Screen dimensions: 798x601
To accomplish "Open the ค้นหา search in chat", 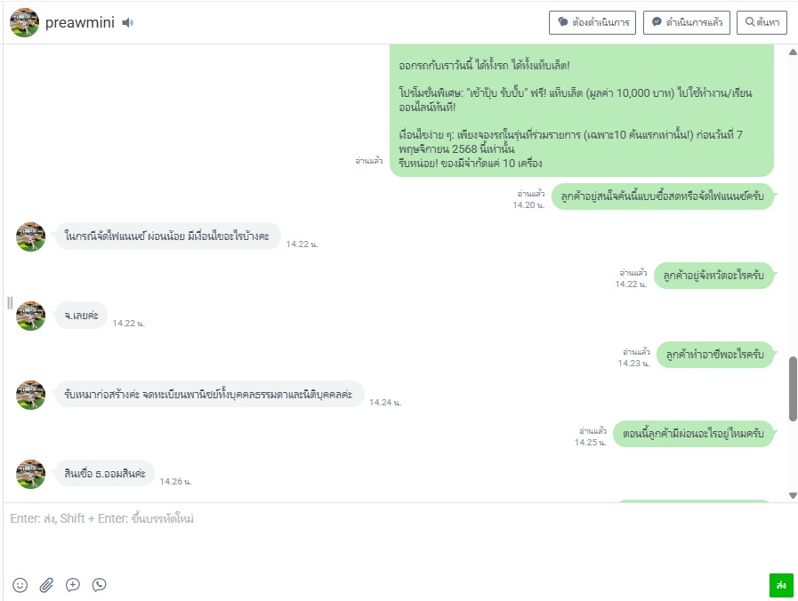I will [x=762, y=22].
